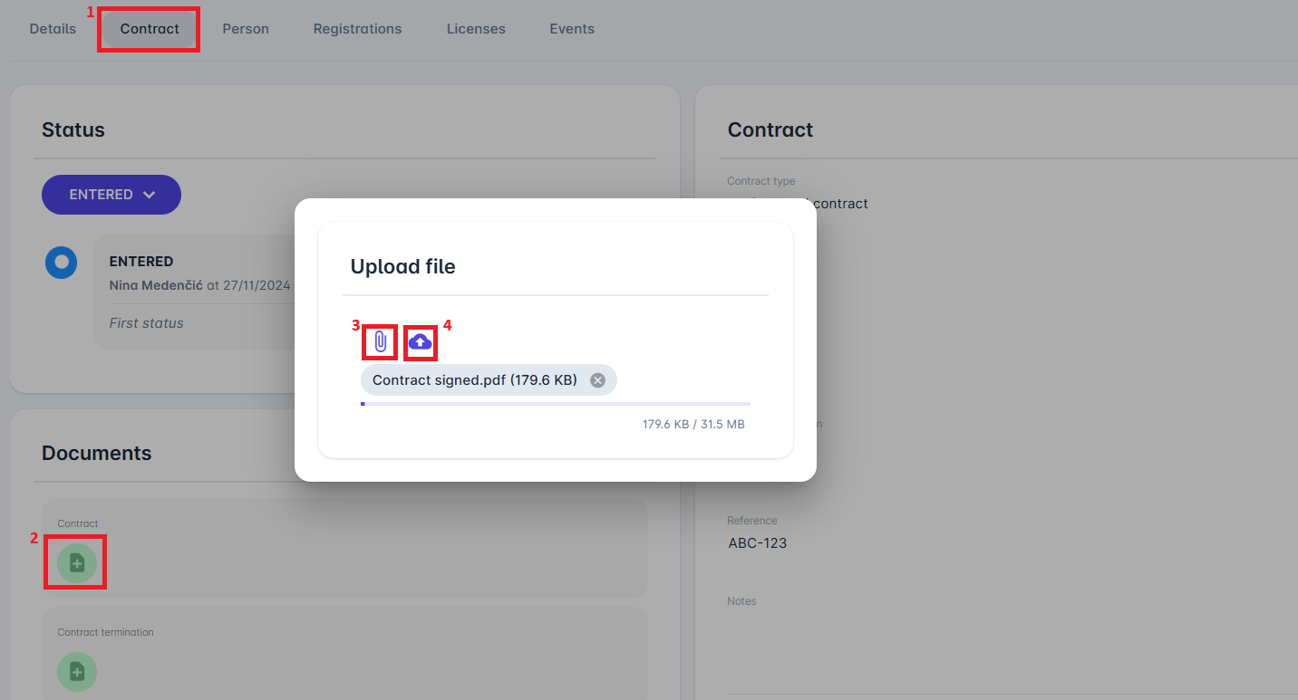Click the cloud upload icon
The image size is (1298, 700).
[x=420, y=341]
